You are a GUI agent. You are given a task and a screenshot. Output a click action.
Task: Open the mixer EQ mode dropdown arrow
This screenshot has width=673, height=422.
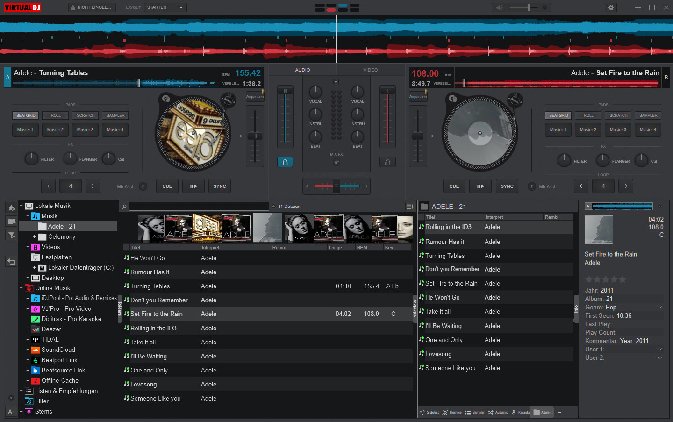336,82
